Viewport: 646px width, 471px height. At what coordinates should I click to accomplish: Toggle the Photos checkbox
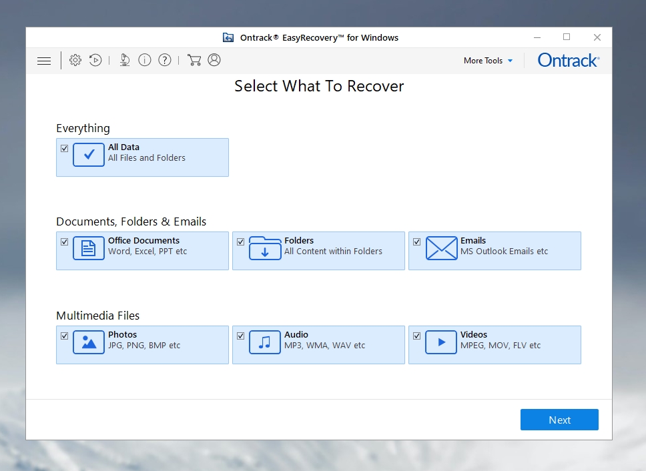[65, 336]
